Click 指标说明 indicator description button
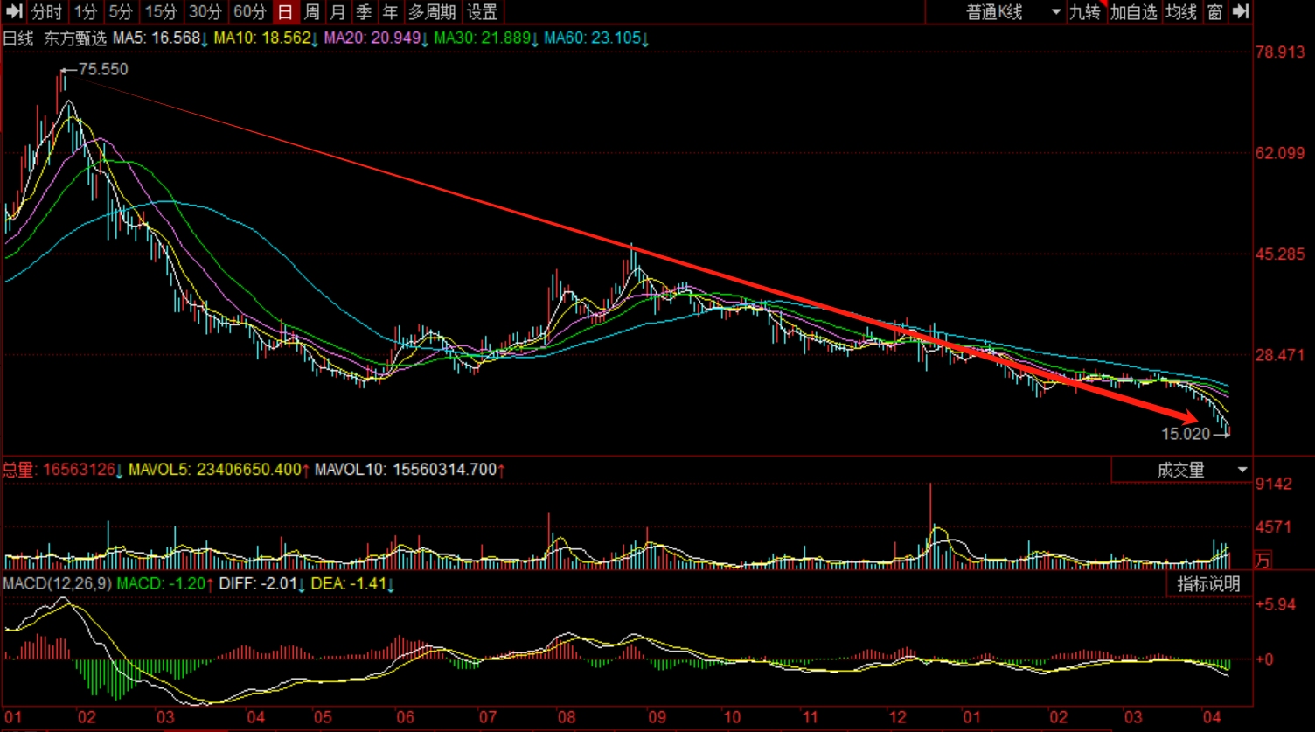1315x732 pixels. pos(1209,584)
